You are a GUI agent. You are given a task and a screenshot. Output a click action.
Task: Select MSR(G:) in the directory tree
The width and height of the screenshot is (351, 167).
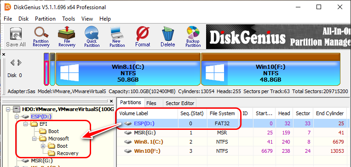click(42, 161)
